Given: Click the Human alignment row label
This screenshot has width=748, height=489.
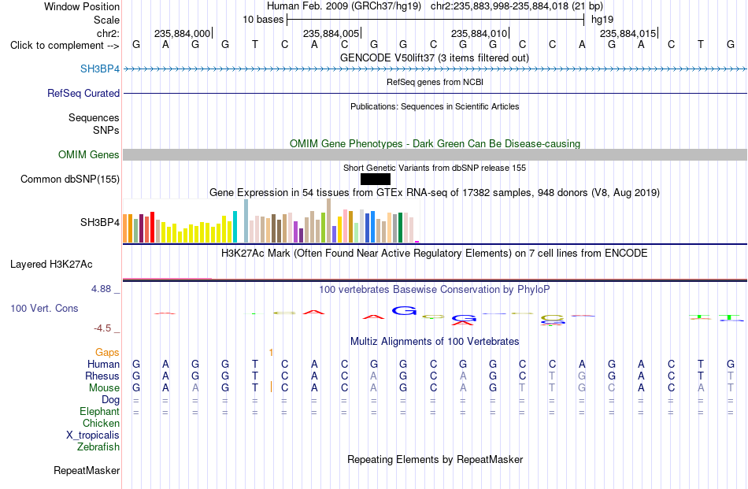Looking at the screenshot, I should 103,364.
